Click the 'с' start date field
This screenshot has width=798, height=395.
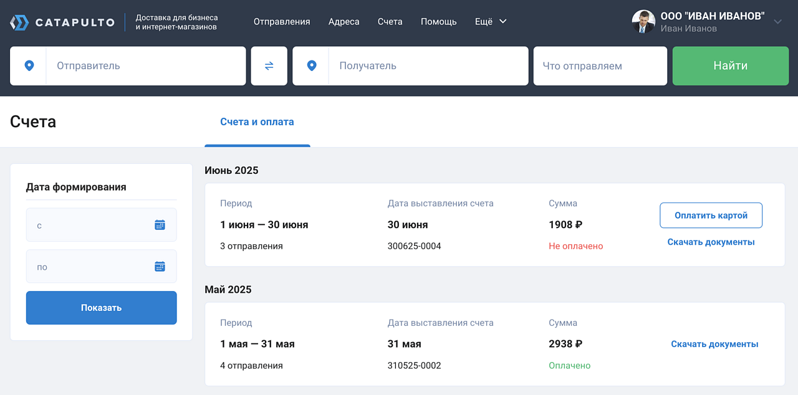point(101,225)
